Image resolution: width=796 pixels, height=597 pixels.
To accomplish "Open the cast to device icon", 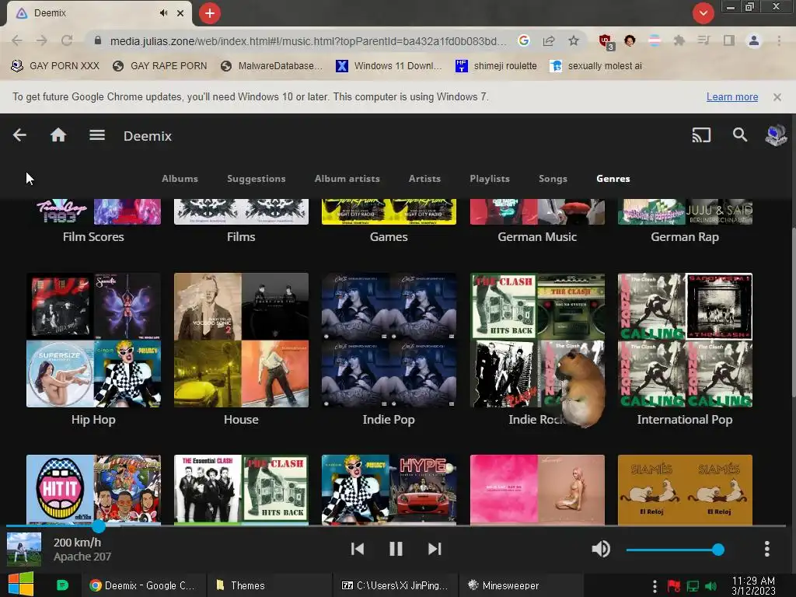I will point(701,135).
